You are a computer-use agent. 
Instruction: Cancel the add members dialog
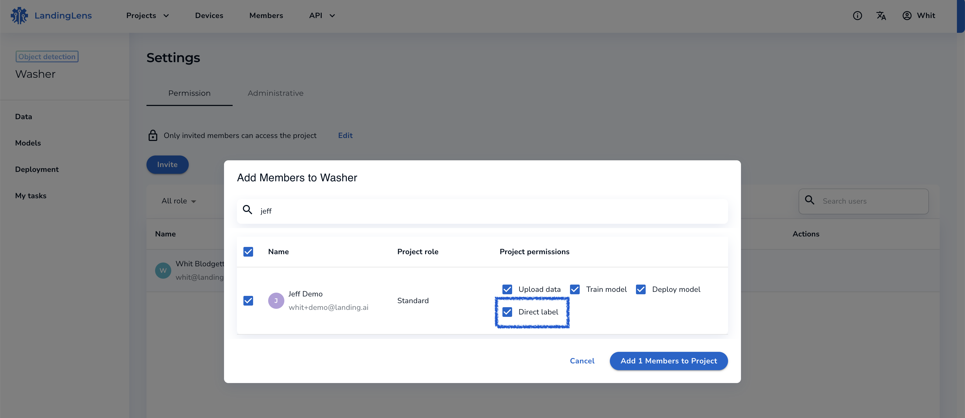pyautogui.click(x=582, y=361)
